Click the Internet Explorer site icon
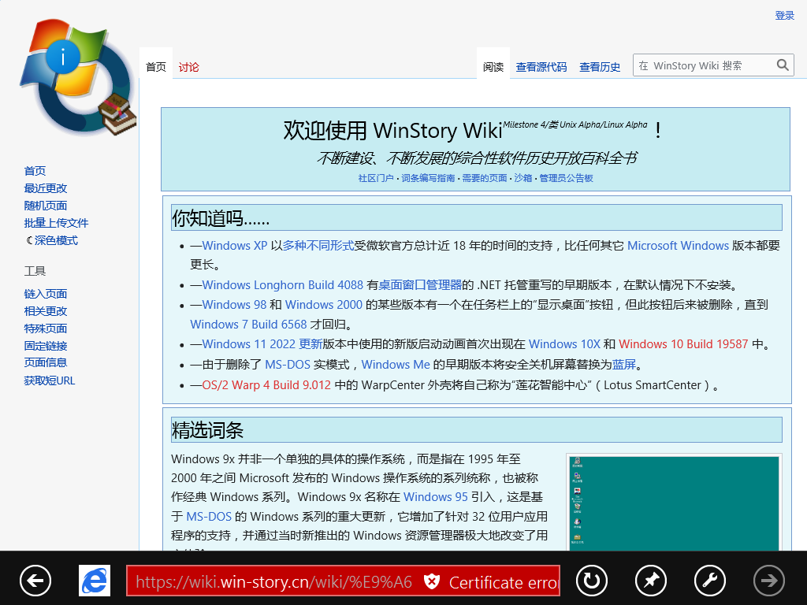 pos(95,581)
